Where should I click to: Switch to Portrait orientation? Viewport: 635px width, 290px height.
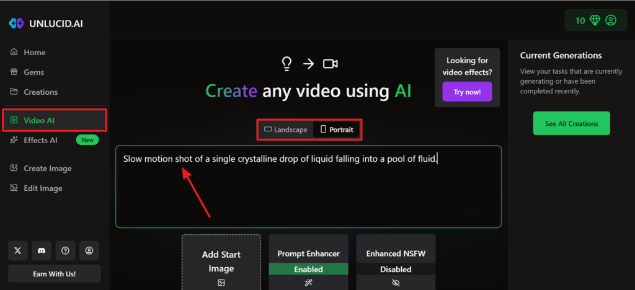point(337,130)
